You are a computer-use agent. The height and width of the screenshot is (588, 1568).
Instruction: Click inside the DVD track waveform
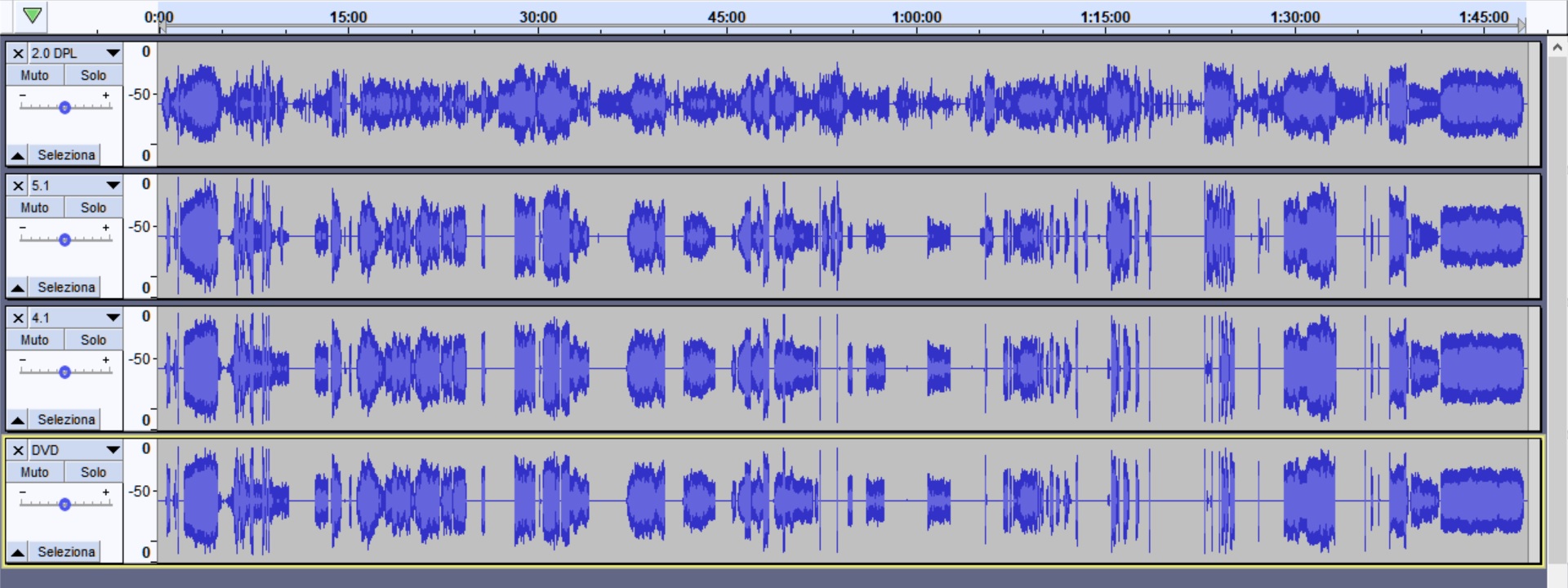[842, 501]
